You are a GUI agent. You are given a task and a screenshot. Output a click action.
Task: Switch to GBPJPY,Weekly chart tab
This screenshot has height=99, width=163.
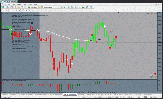click(x=148, y=94)
